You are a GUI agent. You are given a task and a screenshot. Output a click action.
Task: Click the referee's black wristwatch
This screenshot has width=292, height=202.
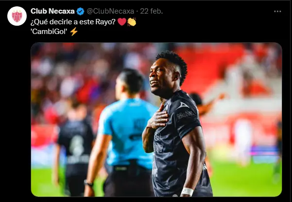coord(88,184)
